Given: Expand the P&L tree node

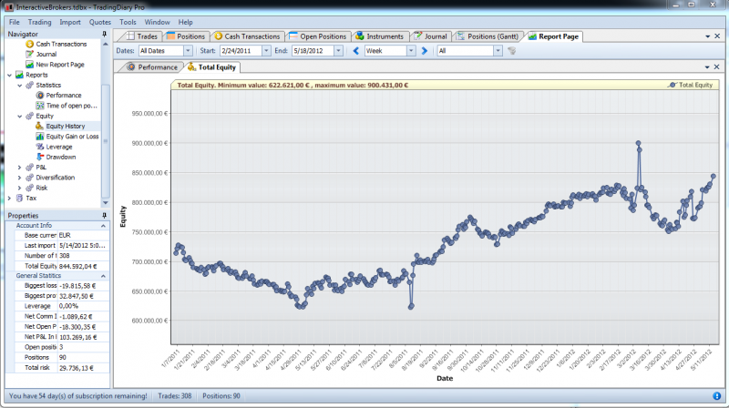Looking at the screenshot, I should [x=19, y=168].
